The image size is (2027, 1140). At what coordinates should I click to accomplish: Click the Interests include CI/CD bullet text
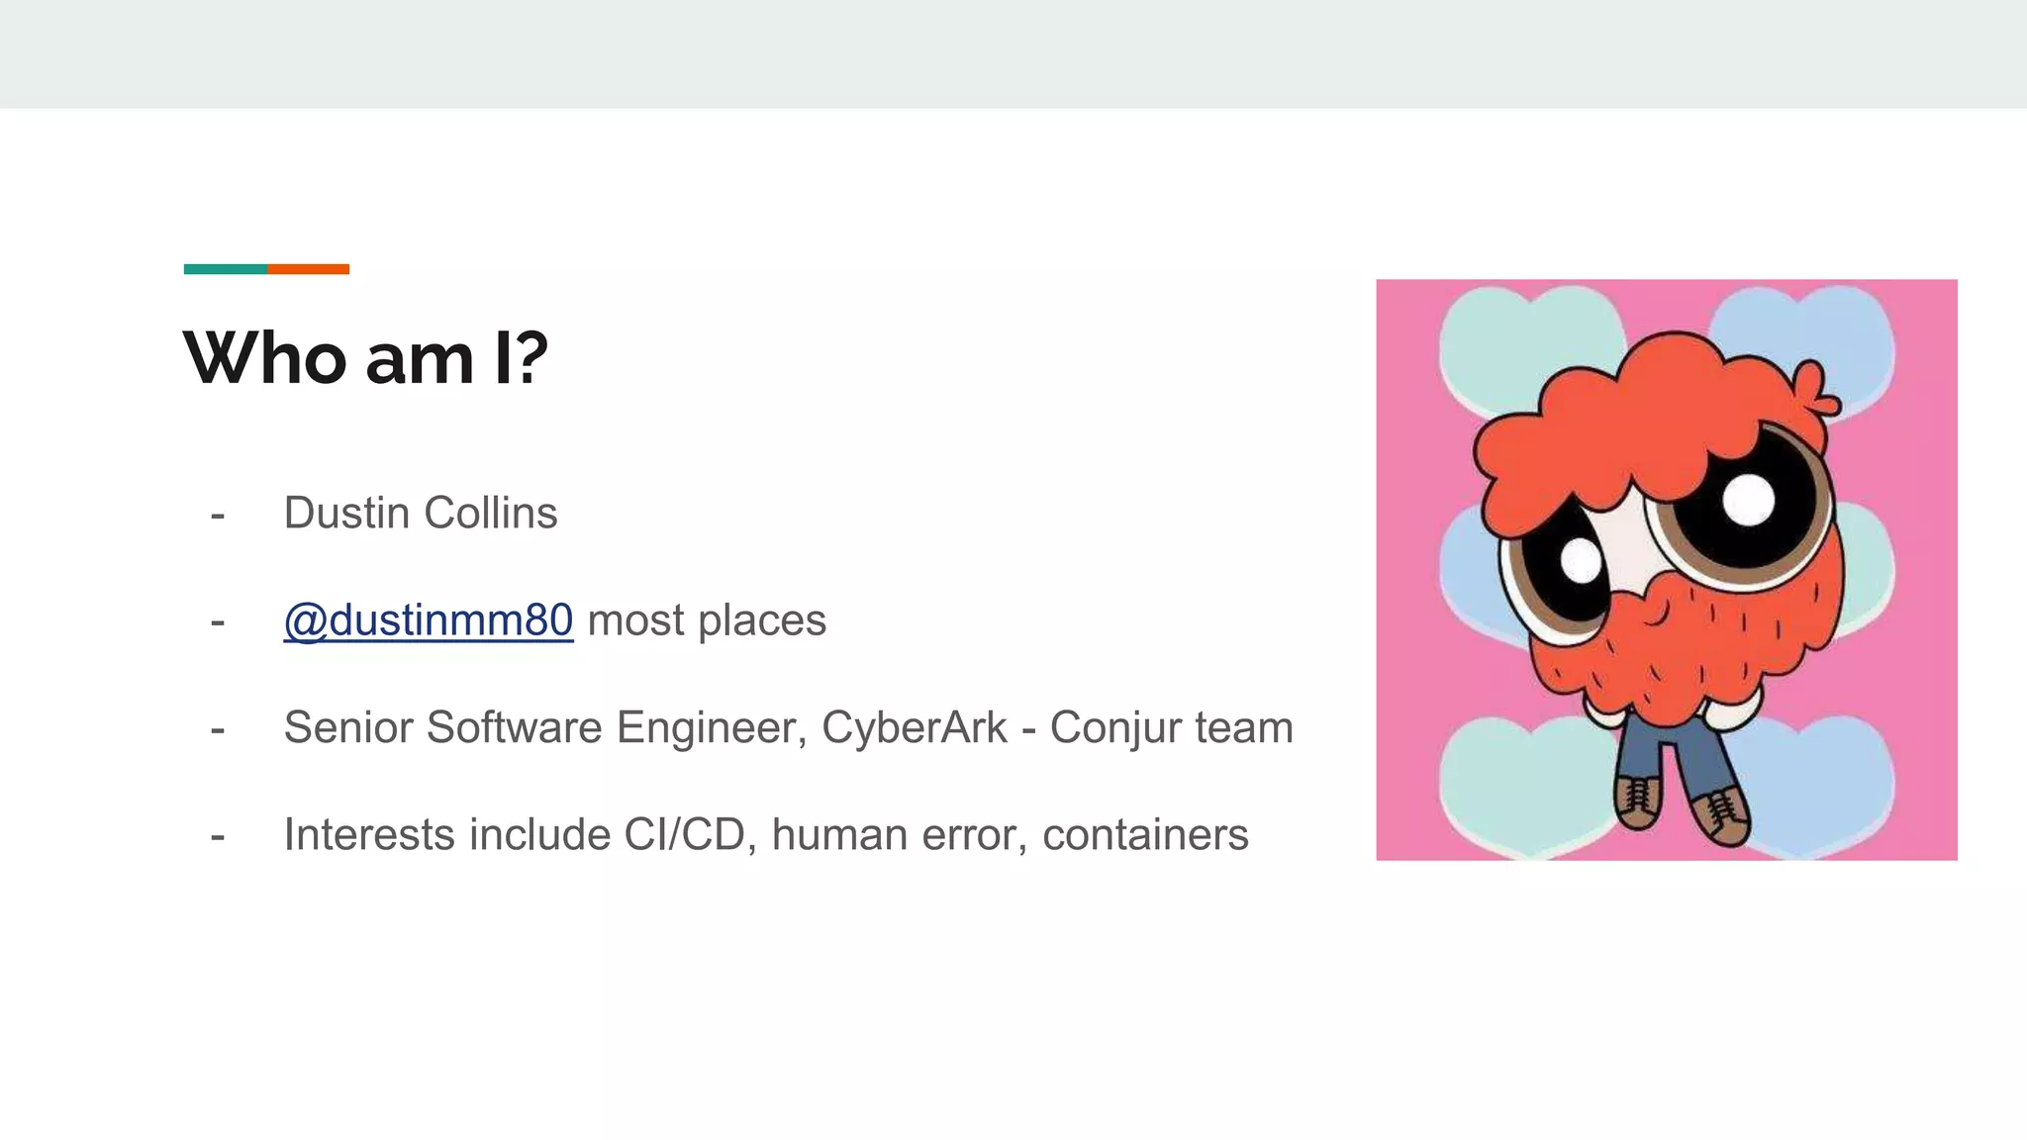(x=765, y=834)
